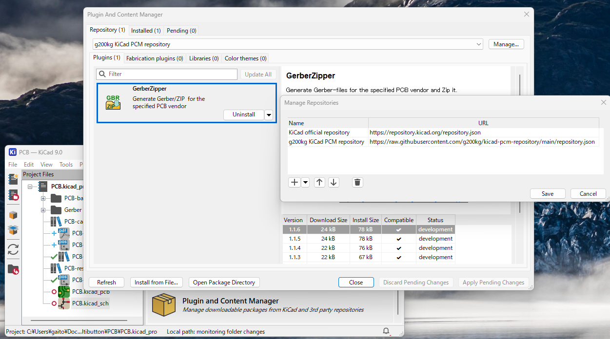Click the Manage... repositories button

506,44
